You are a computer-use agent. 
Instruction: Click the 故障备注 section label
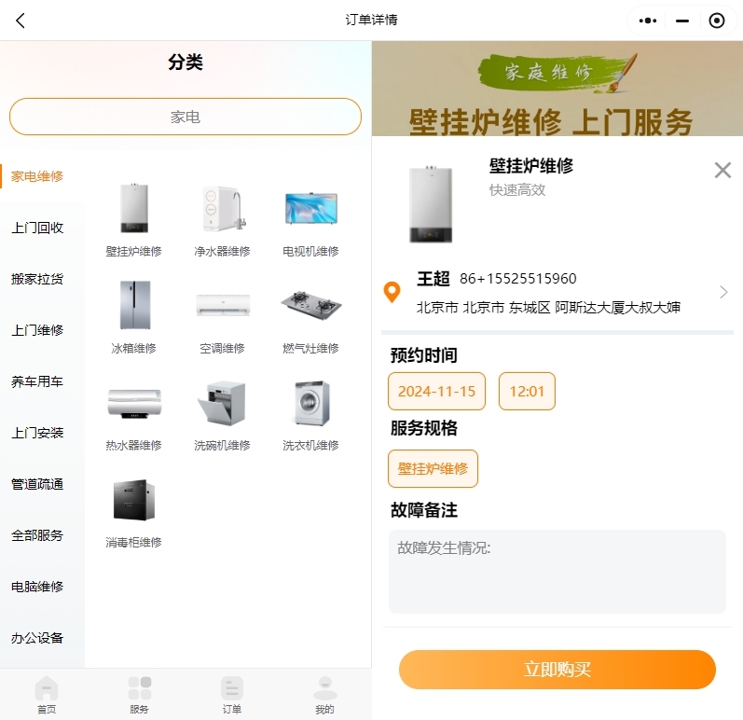(x=424, y=510)
